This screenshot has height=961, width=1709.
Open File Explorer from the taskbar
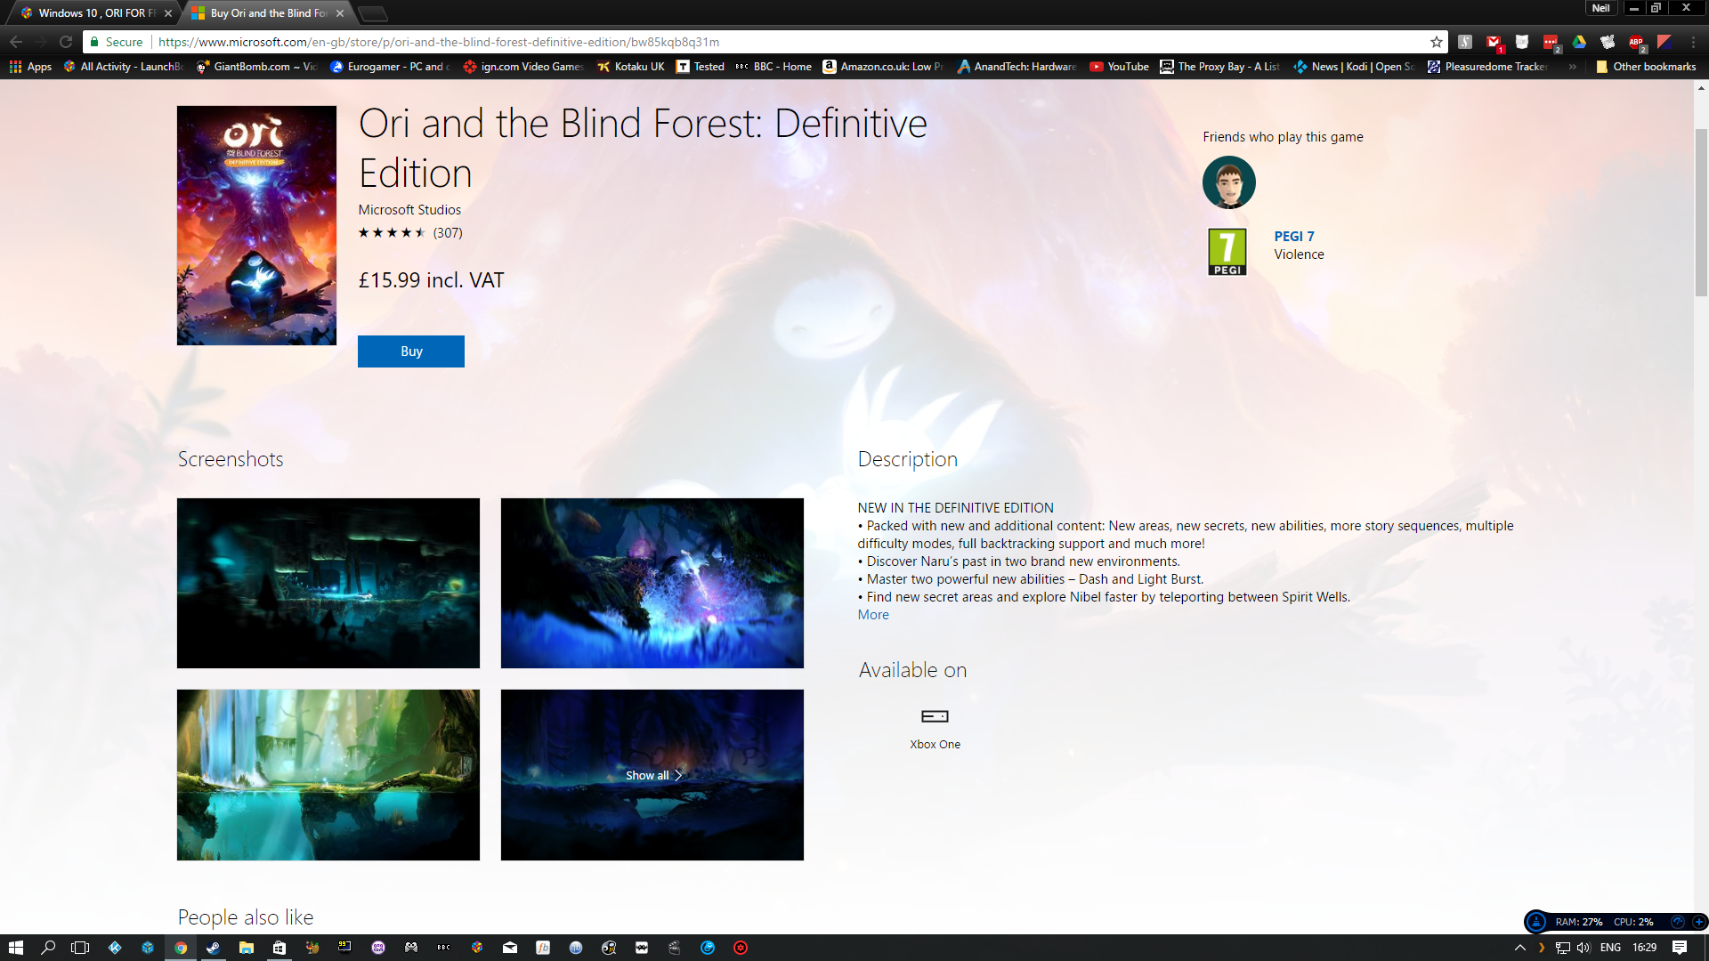247,948
